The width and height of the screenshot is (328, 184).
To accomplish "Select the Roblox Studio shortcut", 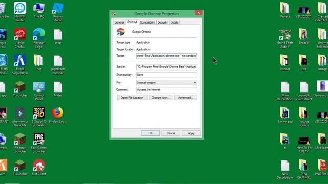I will click(58, 11).
